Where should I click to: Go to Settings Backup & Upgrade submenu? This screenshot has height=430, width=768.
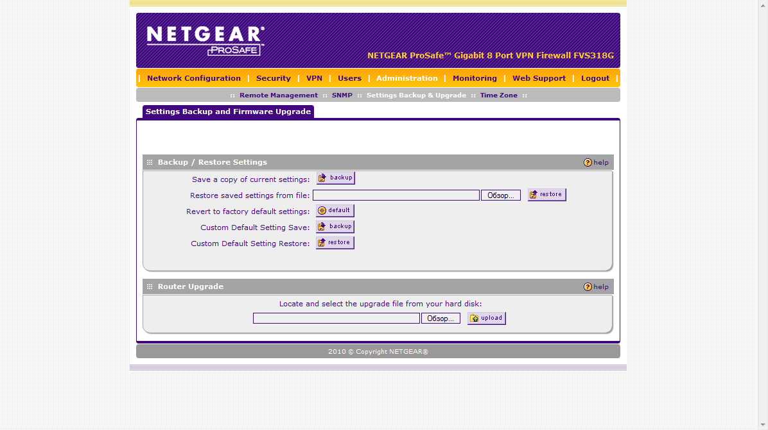click(x=416, y=95)
